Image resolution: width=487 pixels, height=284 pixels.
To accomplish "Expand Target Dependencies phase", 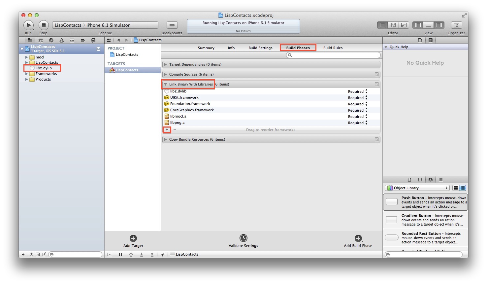I will tap(166, 65).
